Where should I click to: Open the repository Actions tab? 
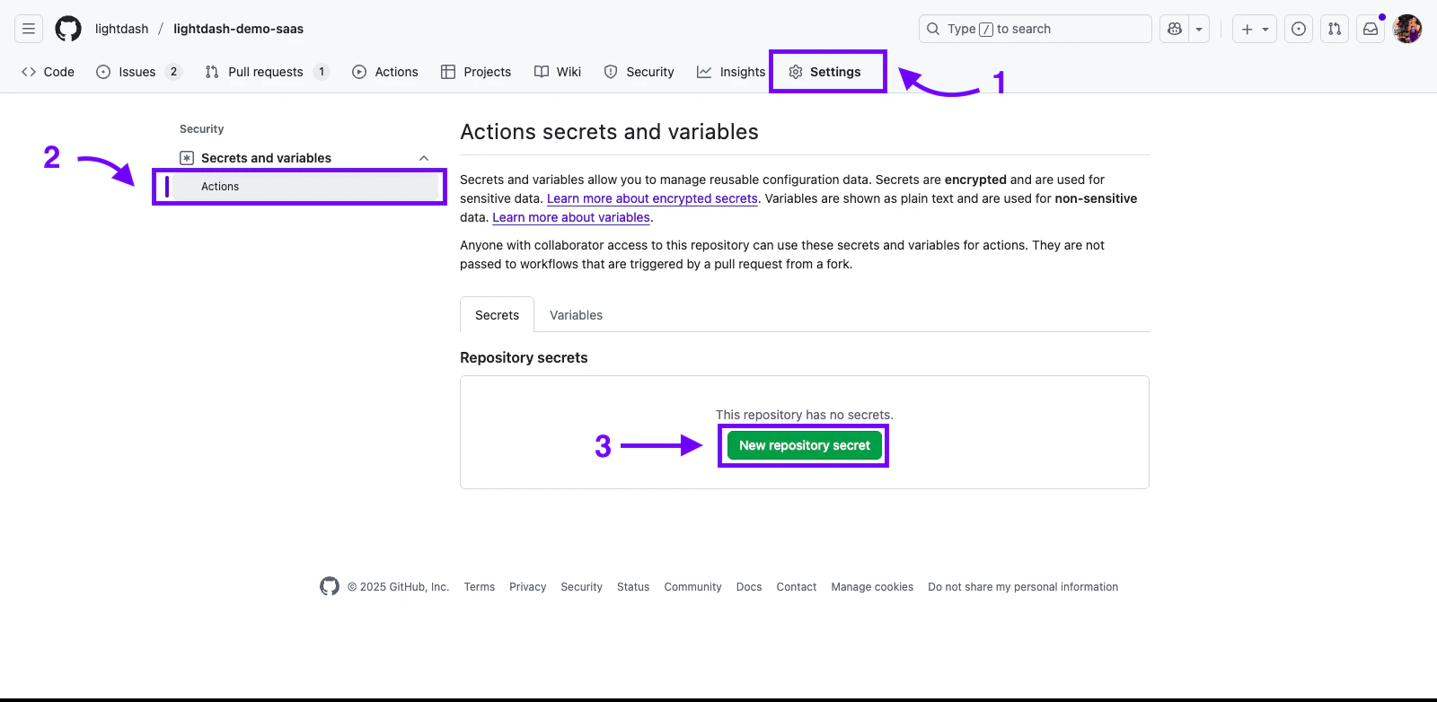tap(385, 72)
